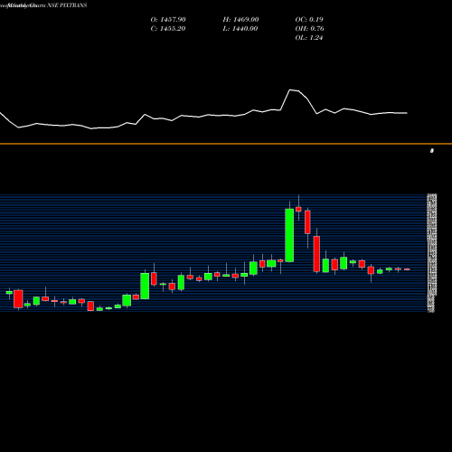Click the open price value O: 1457.90
Screen dimensions: 452x452
(x=168, y=20)
